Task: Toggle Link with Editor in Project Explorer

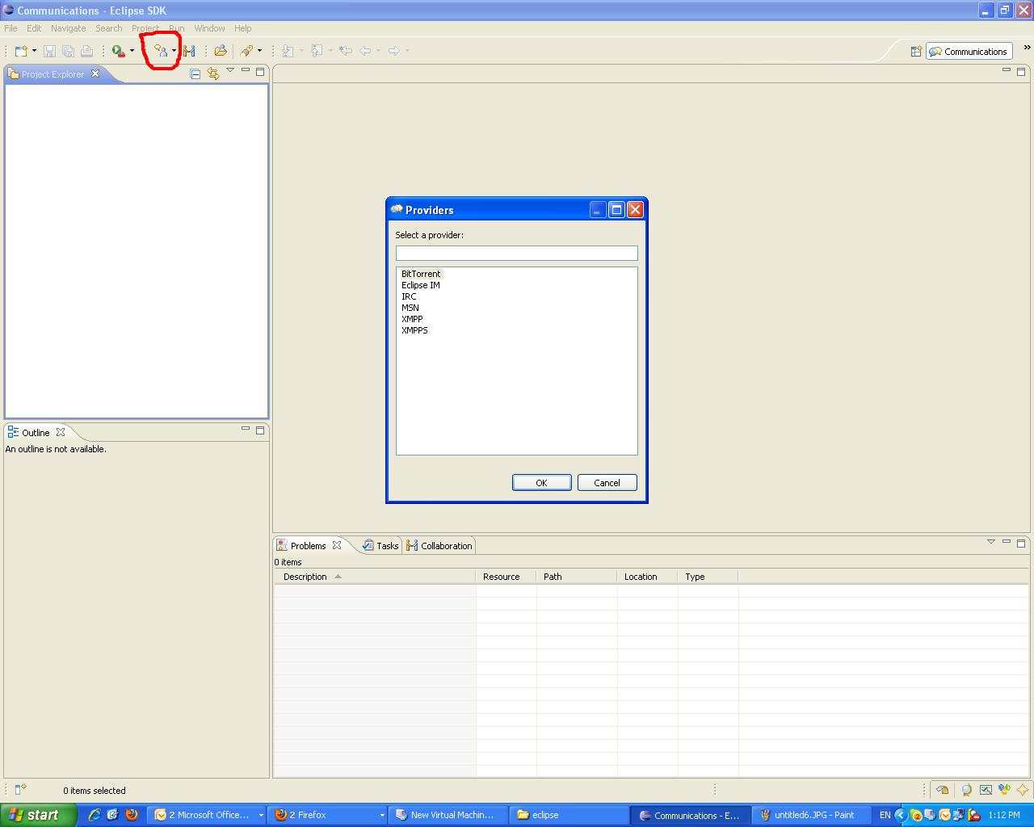Action: point(213,73)
